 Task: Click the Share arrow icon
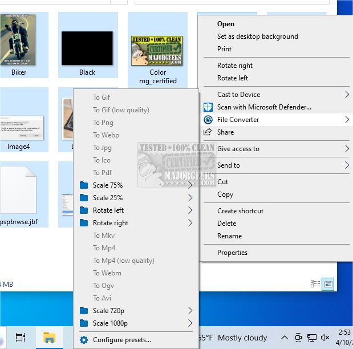point(208,132)
